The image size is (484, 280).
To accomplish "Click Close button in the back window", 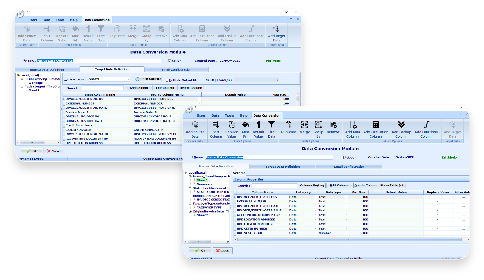I will coord(53,151).
